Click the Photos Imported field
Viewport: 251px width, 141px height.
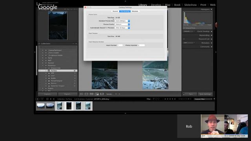click(141, 45)
